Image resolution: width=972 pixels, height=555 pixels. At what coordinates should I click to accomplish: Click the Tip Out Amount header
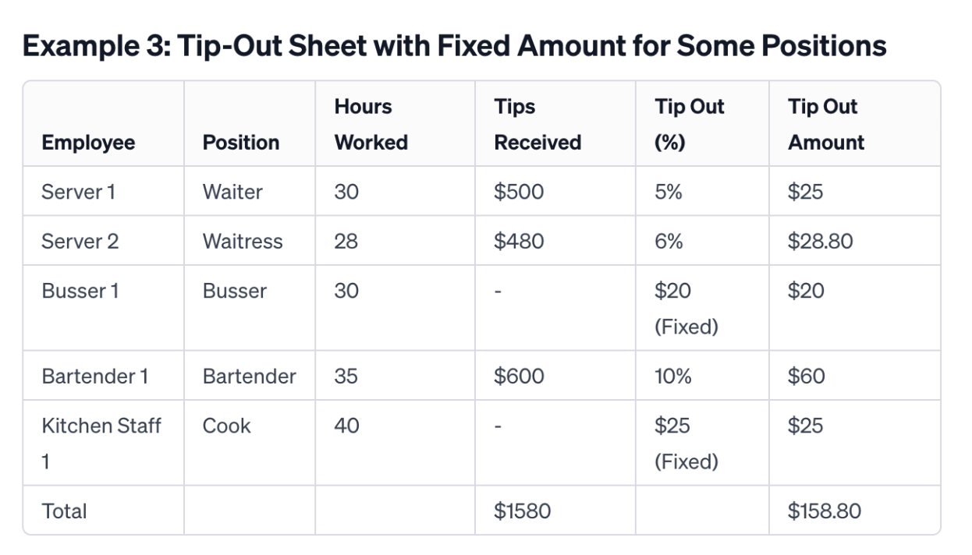pyautogui.click(x=826, y=125)
